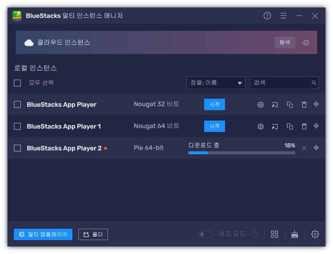Click the 18% download percentage
Screen dimensions: 333x254
pyautogui.click(x=290, y=145)
